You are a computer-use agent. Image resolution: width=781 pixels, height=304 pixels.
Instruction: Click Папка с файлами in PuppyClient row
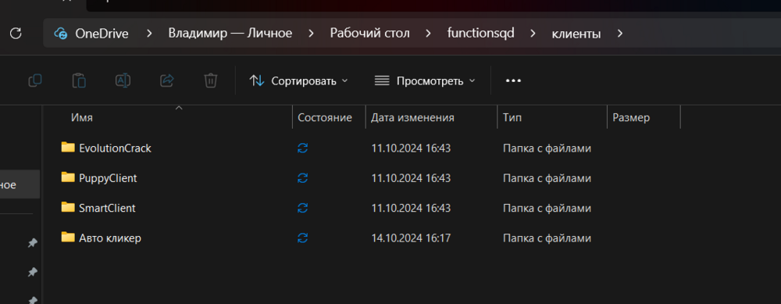547,178
